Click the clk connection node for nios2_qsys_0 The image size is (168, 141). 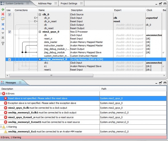[x=16, y=35]
